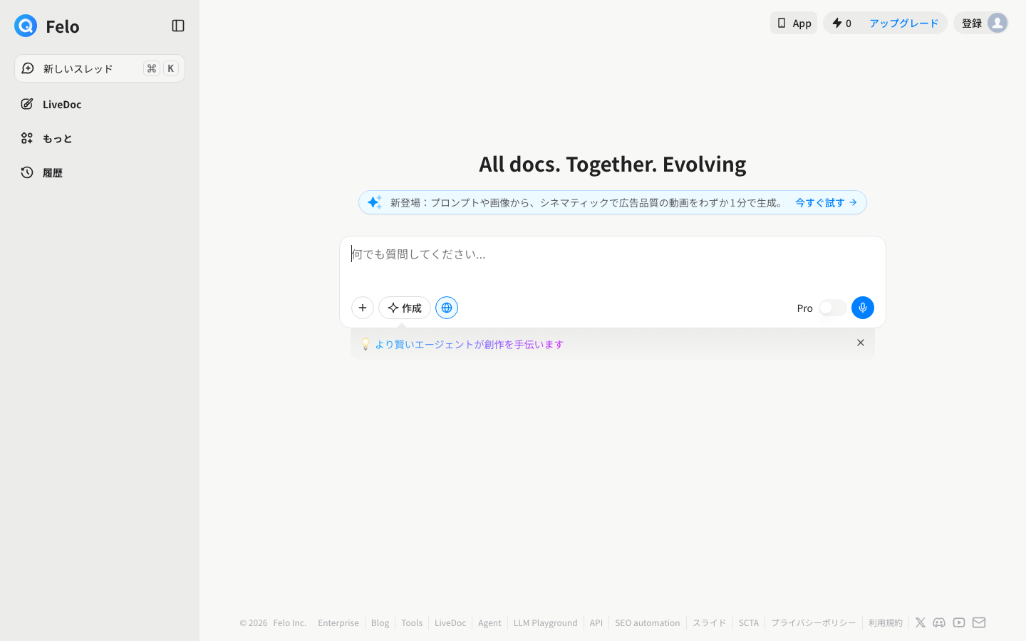Open the 作成 create menu
Image resolution: width=1026 pixels, height=641 pixels.
[405, 308]
